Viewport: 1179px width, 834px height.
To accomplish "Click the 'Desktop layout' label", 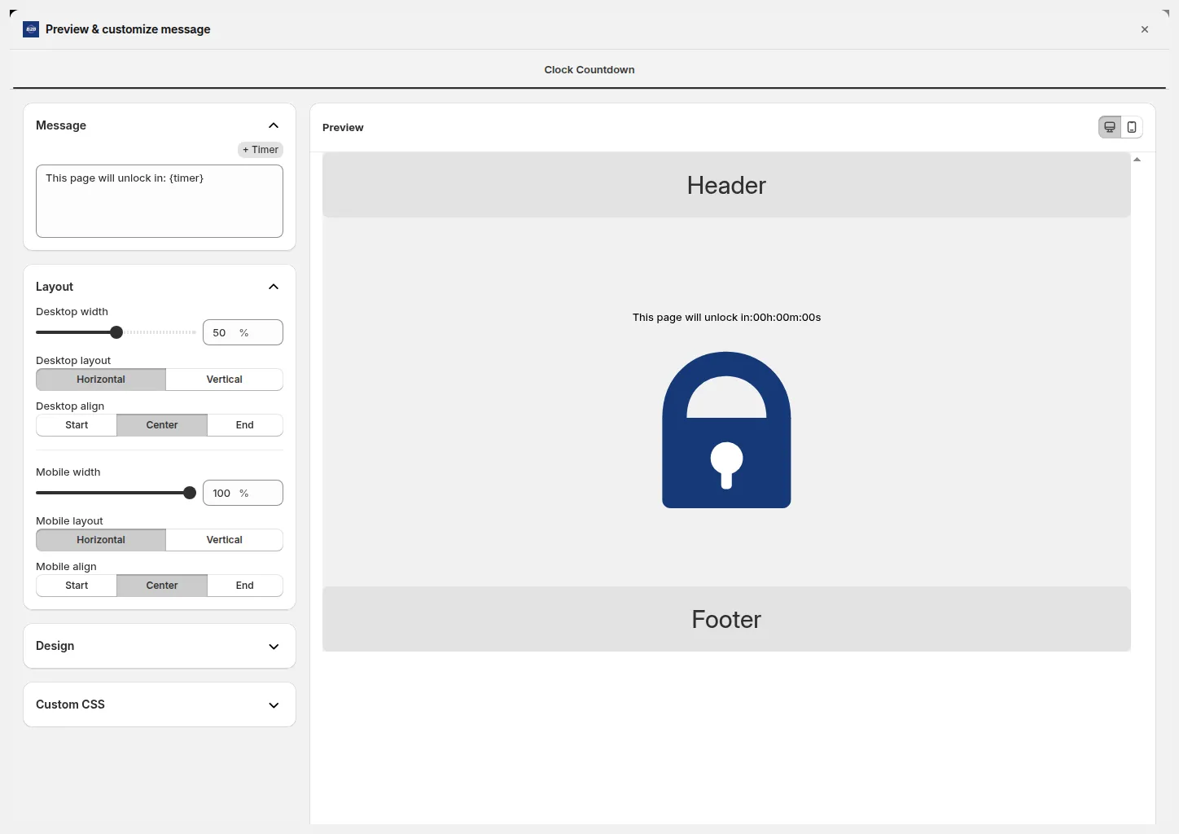I will 73,361.
